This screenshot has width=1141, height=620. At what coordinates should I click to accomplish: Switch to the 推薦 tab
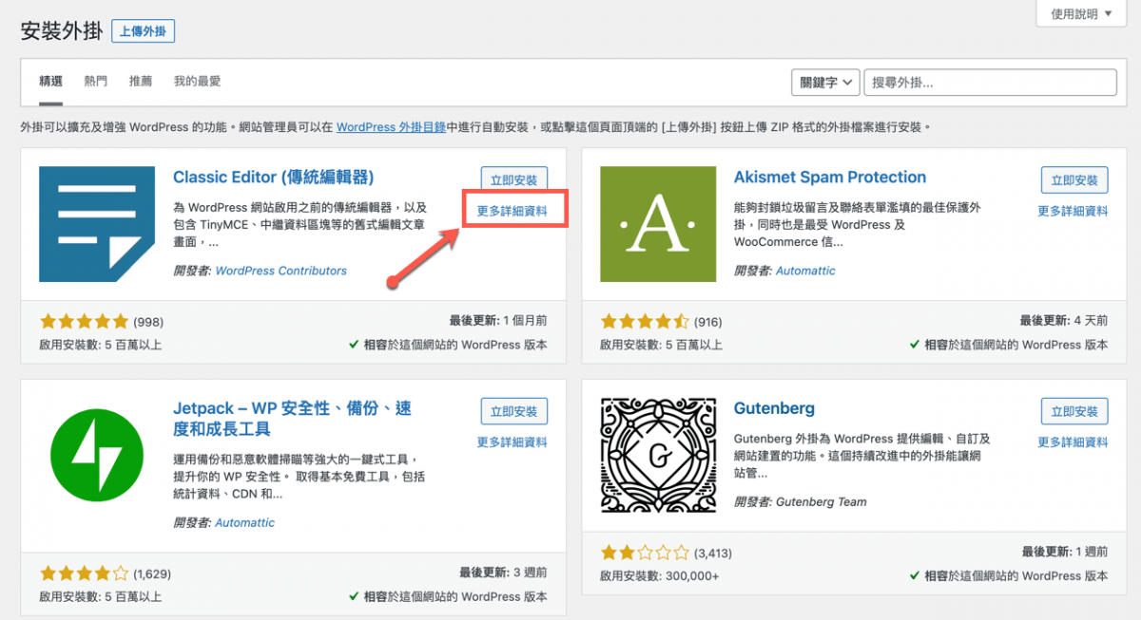pos(141,82)
